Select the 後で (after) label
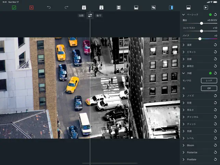220x165 pixels. click(x=99, y=15)
